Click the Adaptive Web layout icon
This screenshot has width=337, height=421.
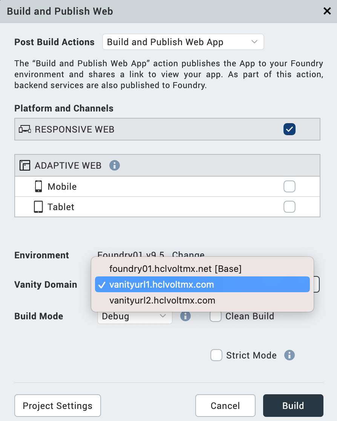click(25, 165)
